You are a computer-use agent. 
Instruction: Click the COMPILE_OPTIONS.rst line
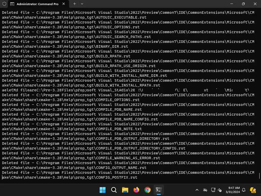tap(71, 100)
